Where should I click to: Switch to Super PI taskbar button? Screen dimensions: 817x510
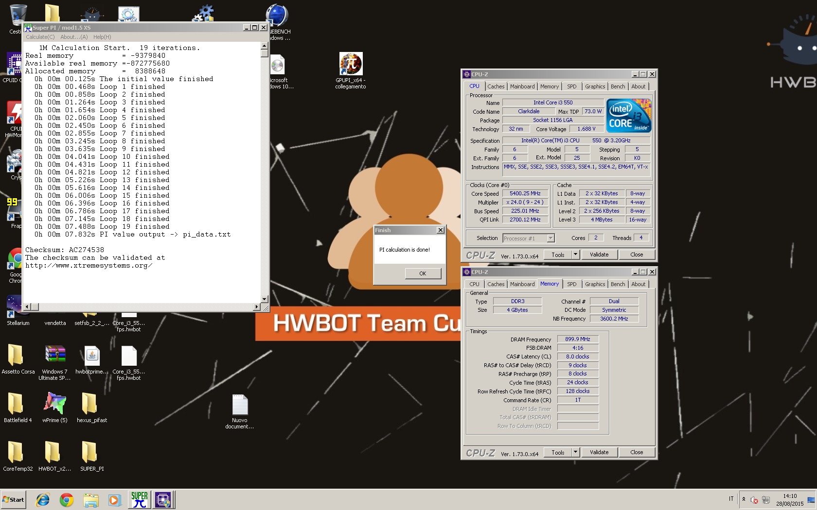coord(140,500)
